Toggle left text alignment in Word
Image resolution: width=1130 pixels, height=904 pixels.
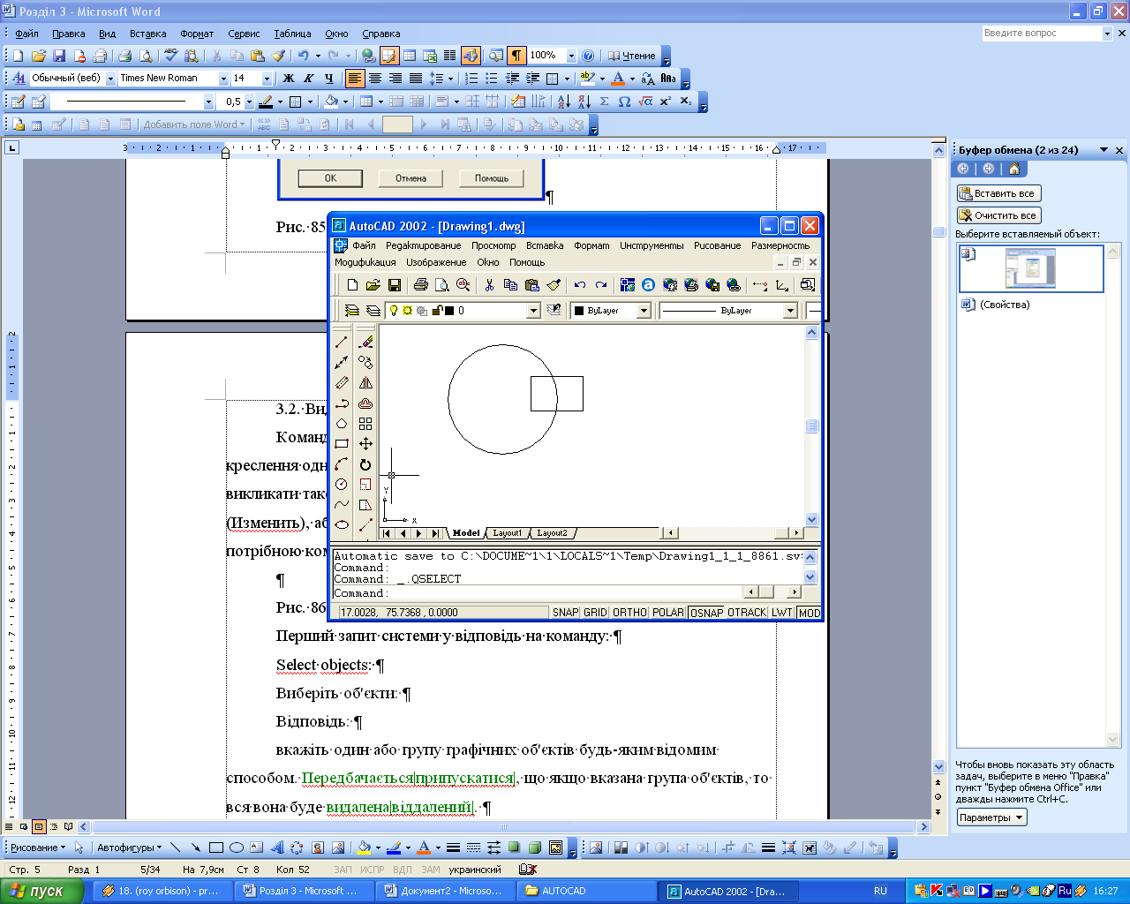(x=355, y=79)
